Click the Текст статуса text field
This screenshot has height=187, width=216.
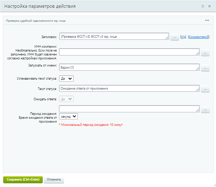(x=129, y=89)
